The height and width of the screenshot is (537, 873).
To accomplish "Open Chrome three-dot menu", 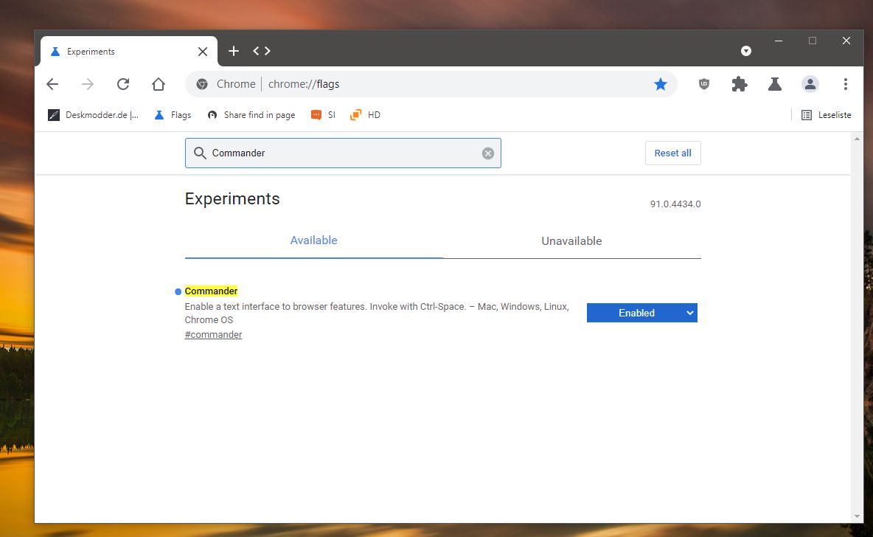I will pos(845,84).
